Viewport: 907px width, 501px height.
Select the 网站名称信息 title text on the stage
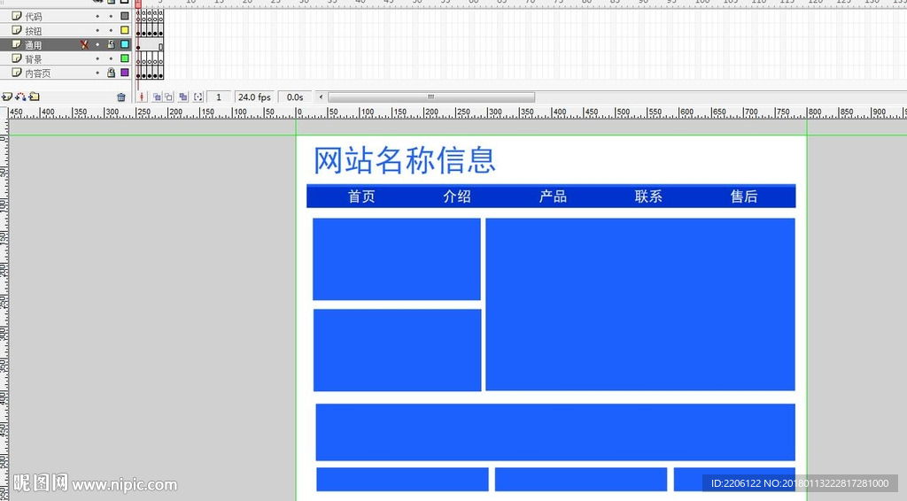coord(404,160)
